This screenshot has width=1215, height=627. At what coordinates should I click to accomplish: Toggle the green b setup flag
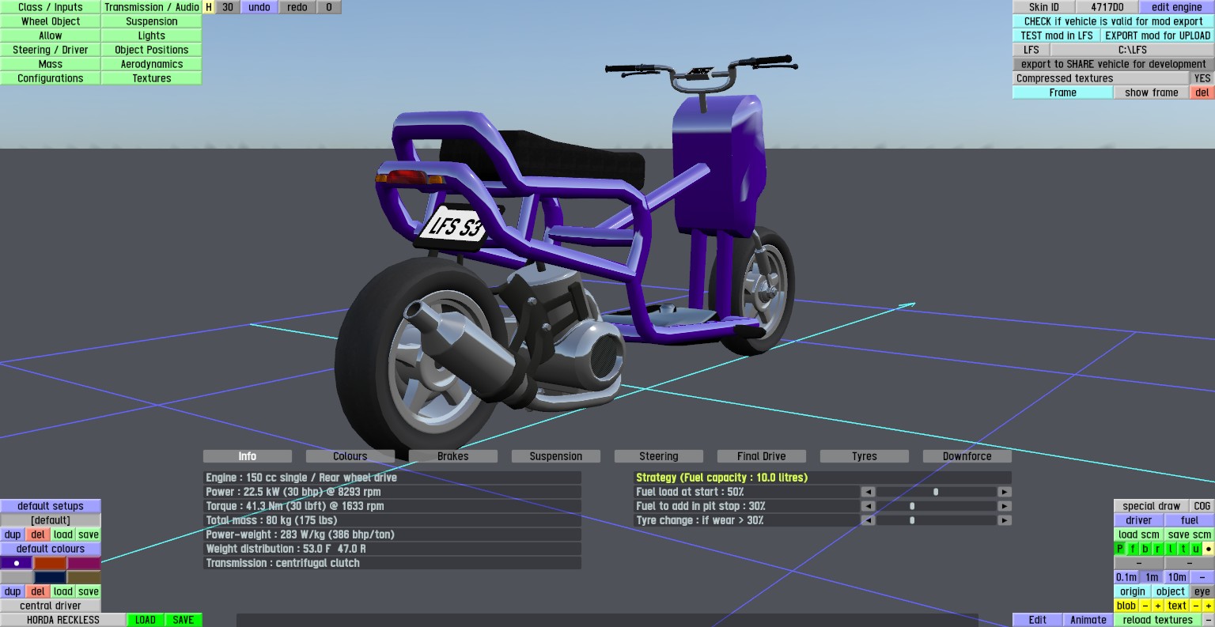1145,549
